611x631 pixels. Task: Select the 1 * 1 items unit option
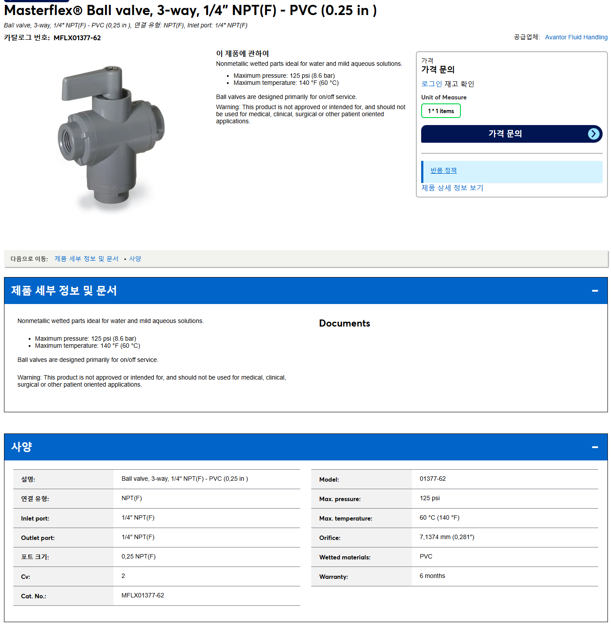click(441, 111)
